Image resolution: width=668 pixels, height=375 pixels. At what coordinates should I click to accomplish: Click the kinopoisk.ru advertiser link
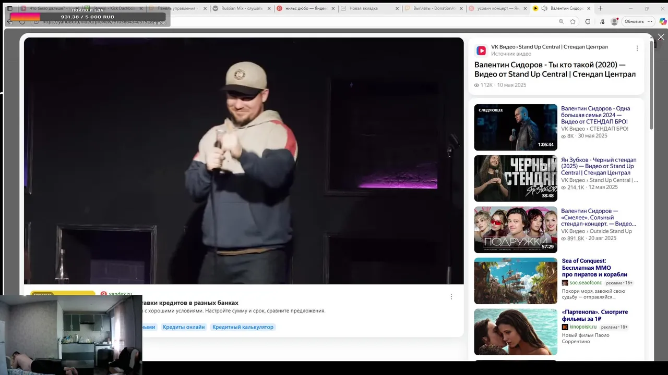583,327
